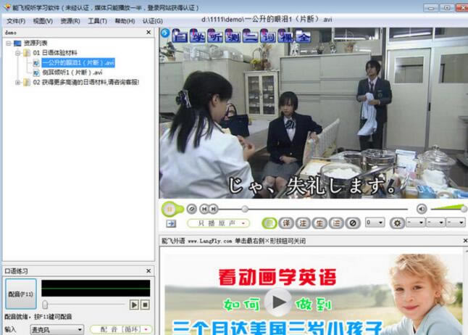Open the dropdown showing value 0
The width and height of the screenshot is (468, 335).
(375, 223)
